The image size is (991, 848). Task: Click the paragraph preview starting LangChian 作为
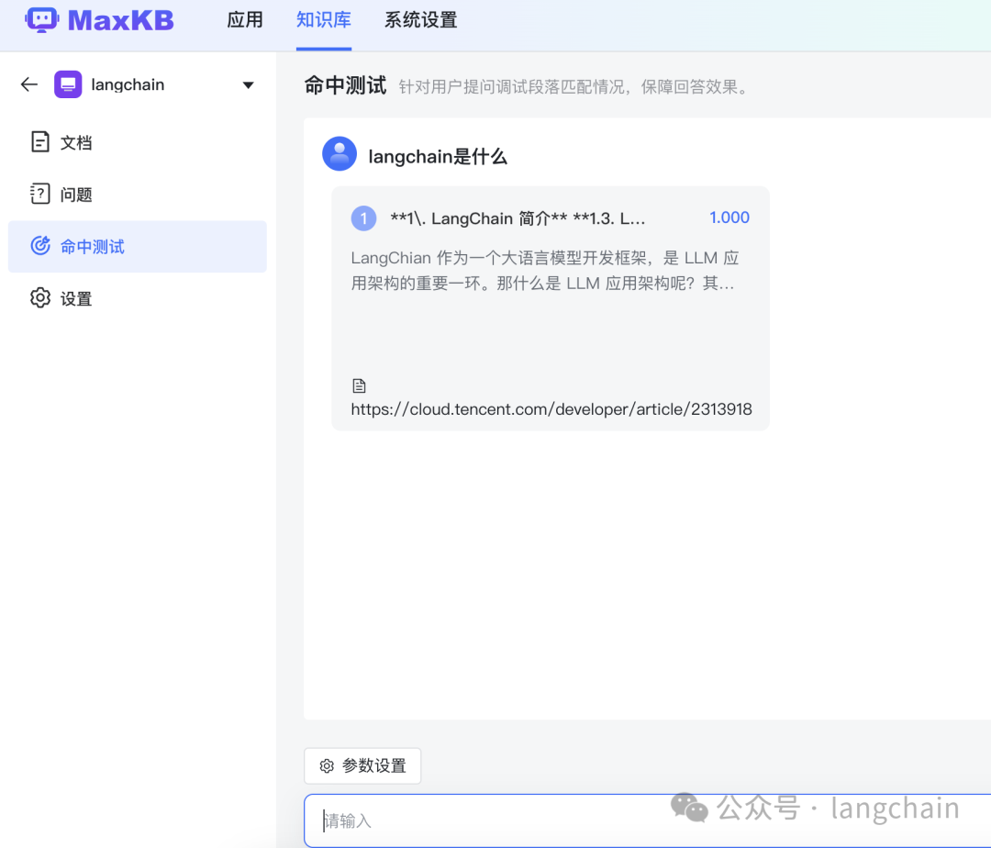545,271
